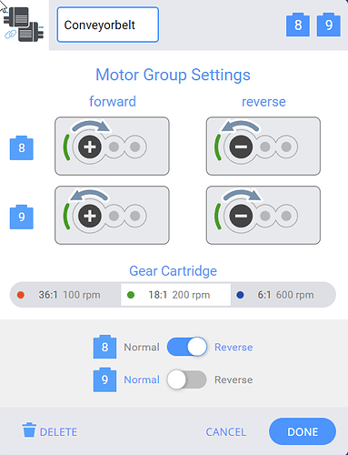This screenshot has width=348, height=455.
Task: Click the Reverse label for motor 8
Action: (234, 347)
